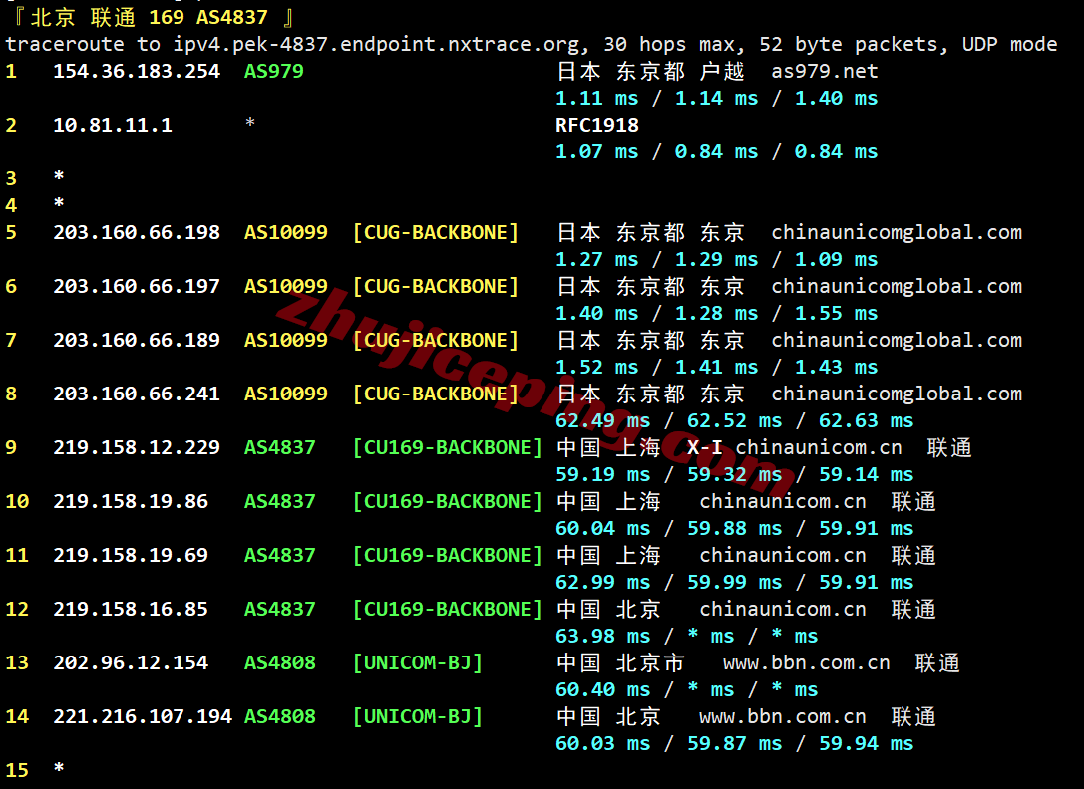Click the asterisk on hop 15
Viewport: 1084px width, 789px height.
[57, 770]
